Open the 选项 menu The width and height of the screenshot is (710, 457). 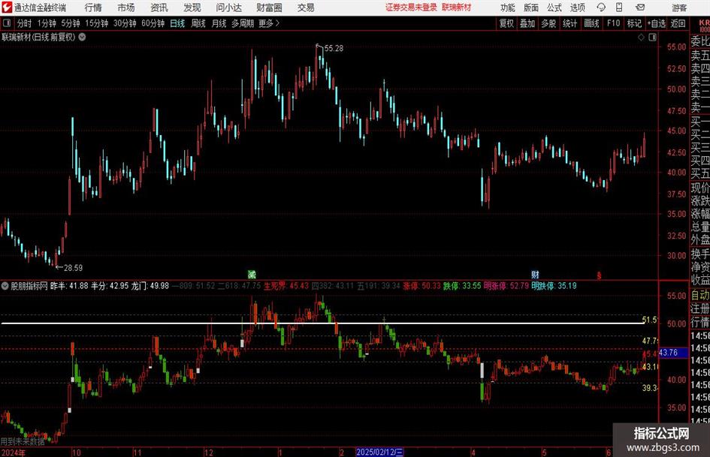point(577,8)
